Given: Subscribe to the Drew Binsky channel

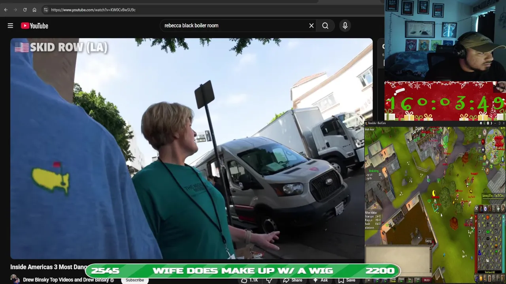Looking at the screenshot, I should pyautogui.click(x=135, y=280).
